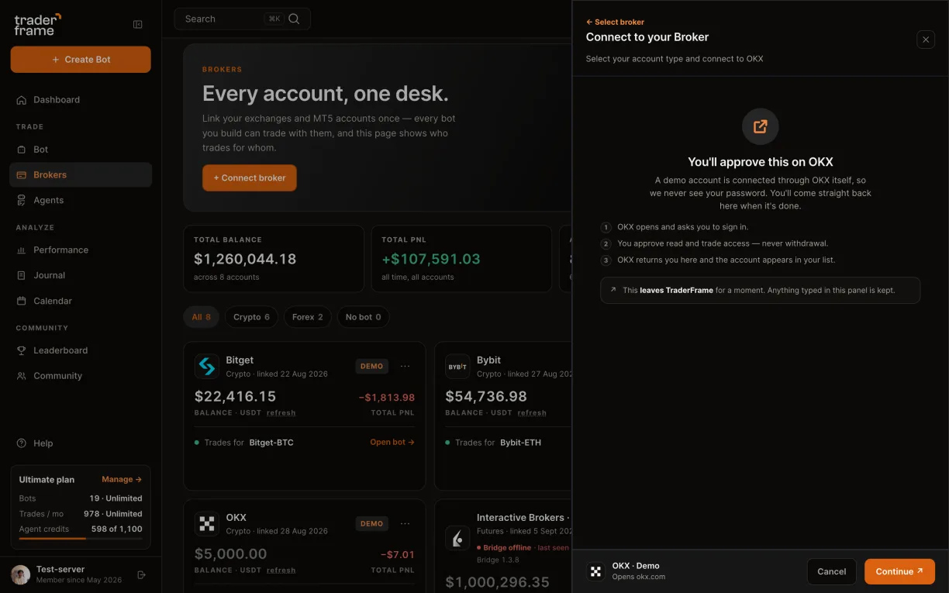This screenshot has width=949, height=593.
Task: Go to the Agents page
Action: click(x=81, y=200)
